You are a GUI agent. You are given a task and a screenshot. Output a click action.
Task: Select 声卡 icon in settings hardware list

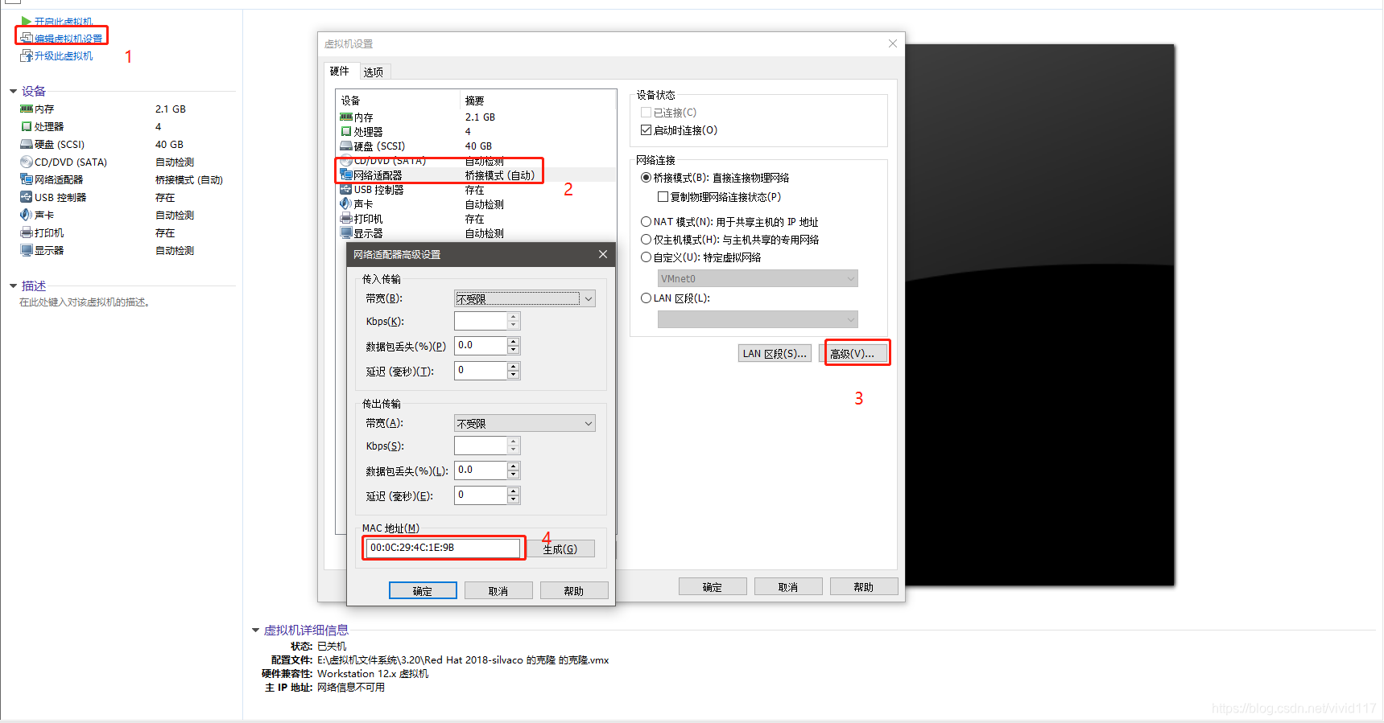(x=346, y=204)
